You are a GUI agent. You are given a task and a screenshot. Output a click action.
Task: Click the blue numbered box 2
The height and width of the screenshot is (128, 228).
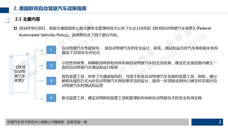click(51, 65)
